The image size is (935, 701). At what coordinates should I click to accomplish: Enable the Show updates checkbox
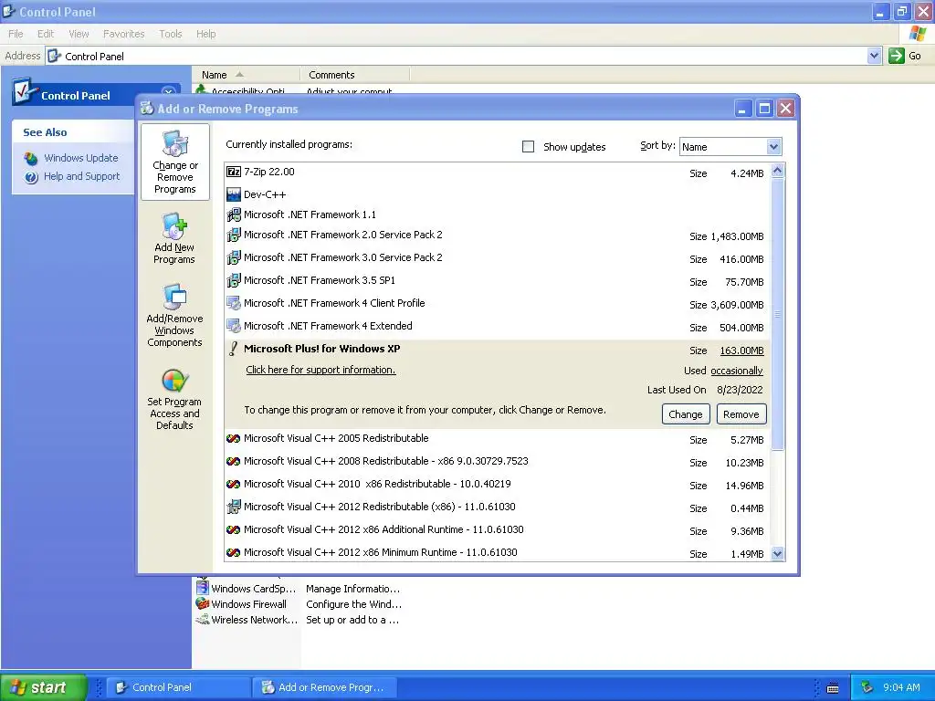[x=528, y=147]
